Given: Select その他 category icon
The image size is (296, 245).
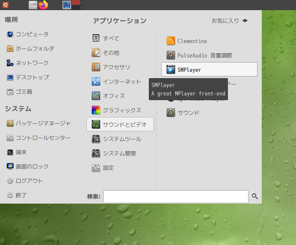Looking at the screenshot, I should [96, 53].
